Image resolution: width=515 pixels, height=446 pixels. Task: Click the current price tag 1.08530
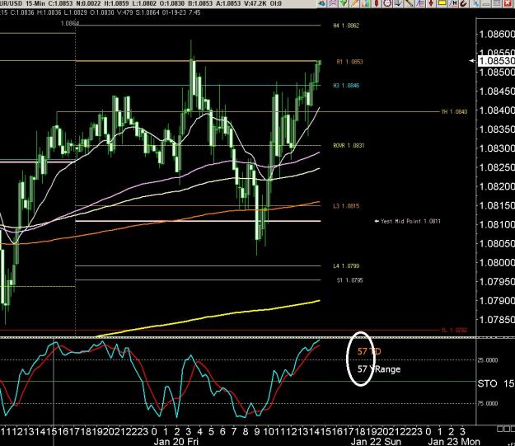coord(496,61)
